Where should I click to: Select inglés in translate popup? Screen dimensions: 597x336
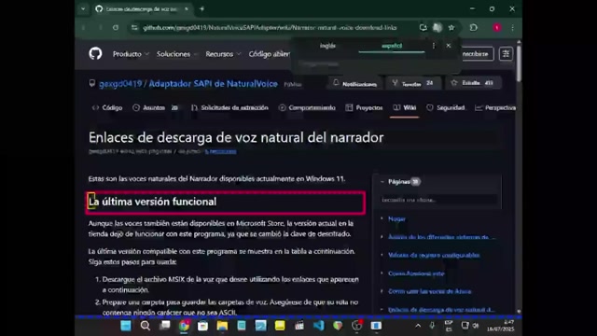click(x=327, y=46)
